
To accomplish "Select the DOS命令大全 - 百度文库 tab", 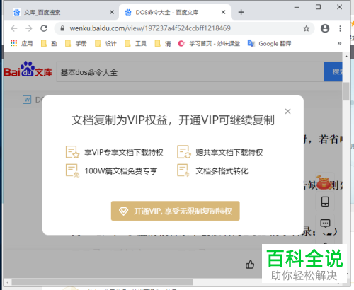I will (x=175, y=12).
